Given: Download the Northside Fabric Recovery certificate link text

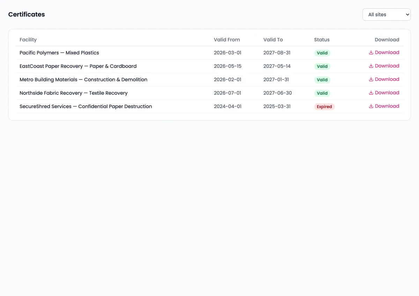Looking at the screenshot, I should 387,93.
